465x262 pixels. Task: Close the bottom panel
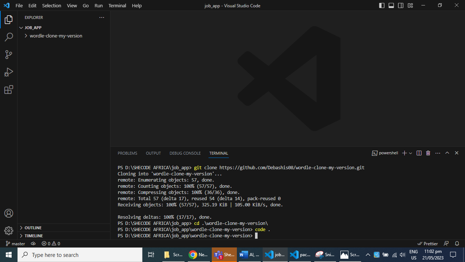point(457,153)
